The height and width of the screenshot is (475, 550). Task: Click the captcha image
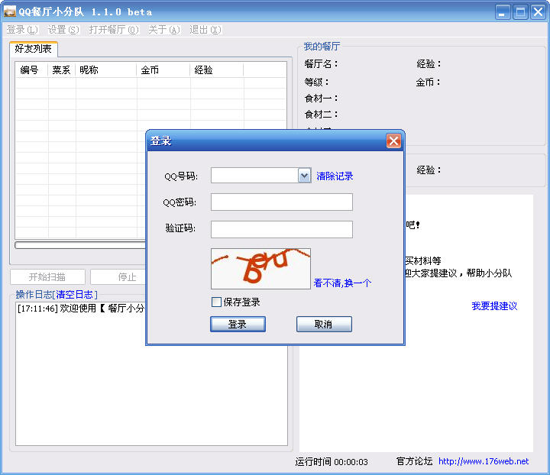[x=260, y=269]
